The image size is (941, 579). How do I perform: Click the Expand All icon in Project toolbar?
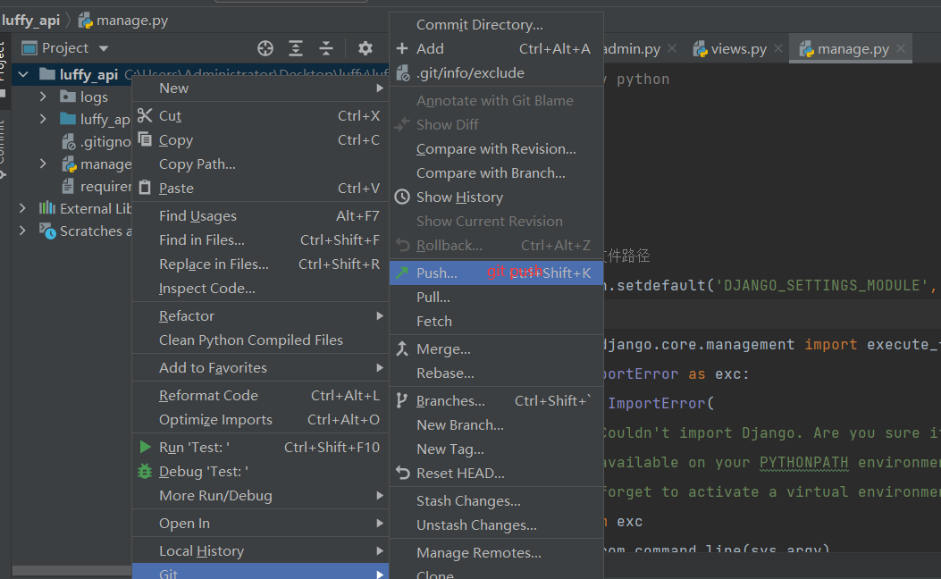click(295, 48)
